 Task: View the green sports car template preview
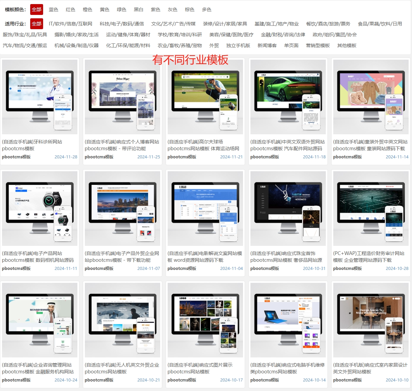point(288,97)
